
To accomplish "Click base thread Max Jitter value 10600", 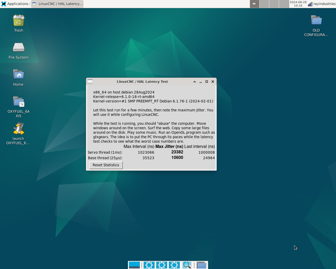I will click(177, 158).
